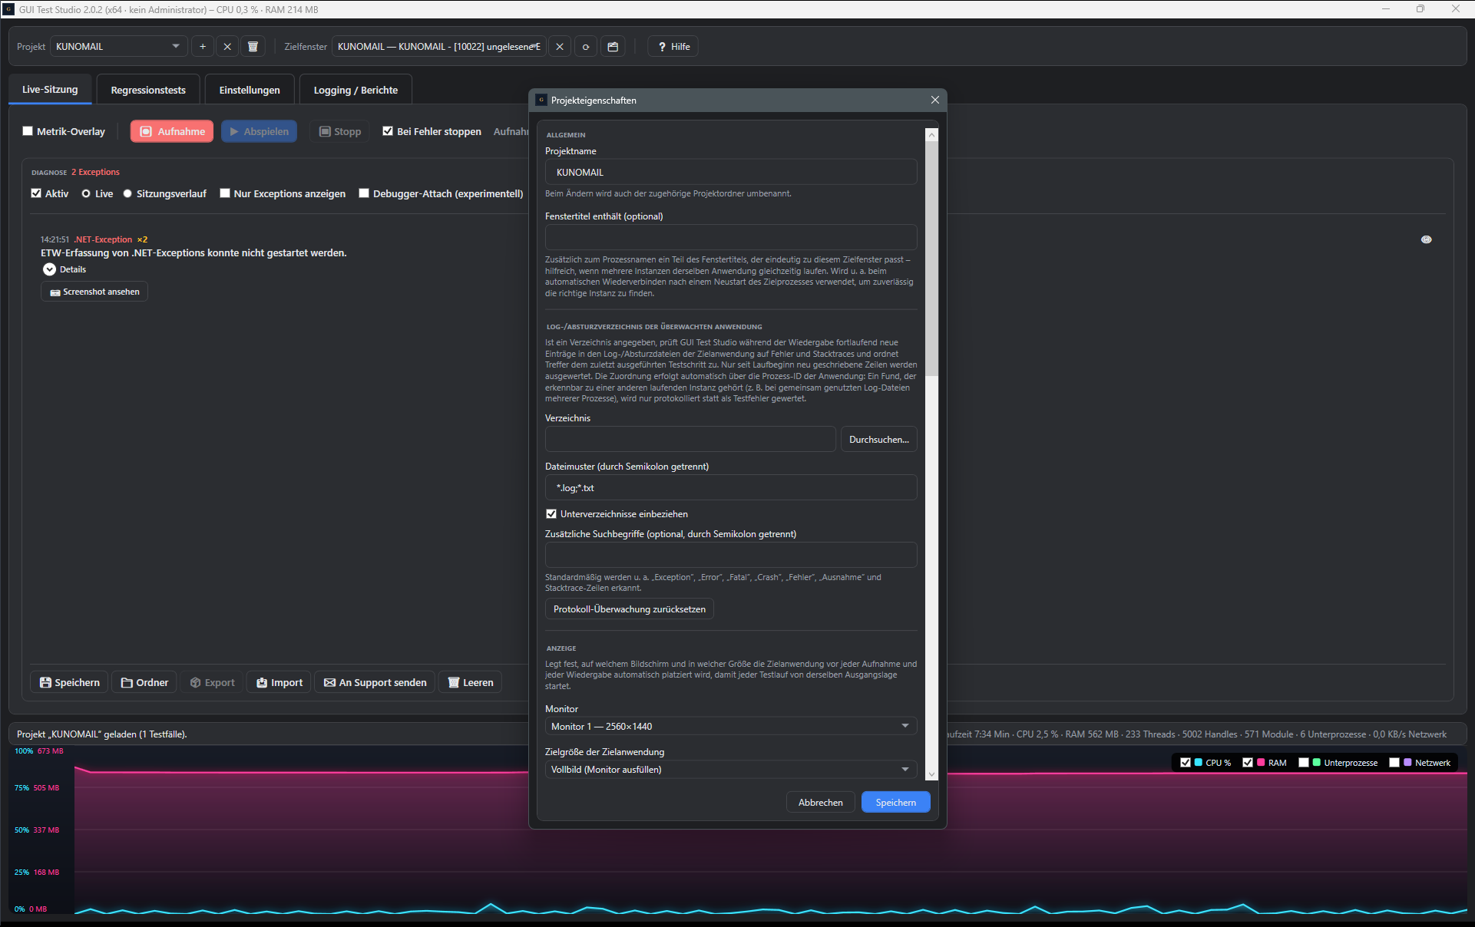Open the project Ordner folder
The height and width of the screenshot is (927, 1475).
point(144,682)
